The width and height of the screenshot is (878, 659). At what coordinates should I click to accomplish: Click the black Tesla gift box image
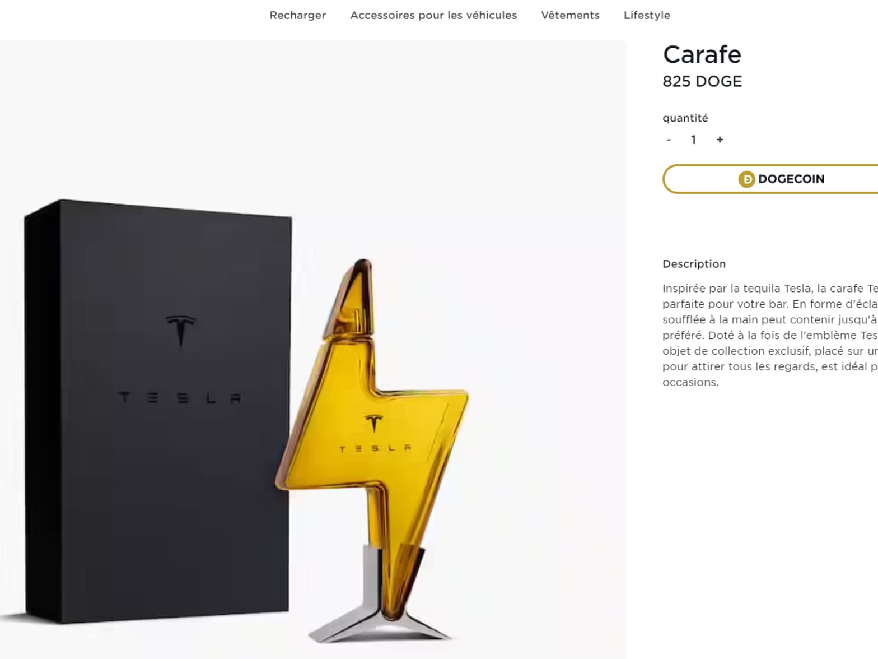click(x=158, y=411)
